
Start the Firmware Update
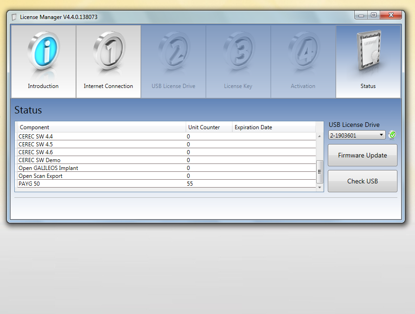click(362, 155)
